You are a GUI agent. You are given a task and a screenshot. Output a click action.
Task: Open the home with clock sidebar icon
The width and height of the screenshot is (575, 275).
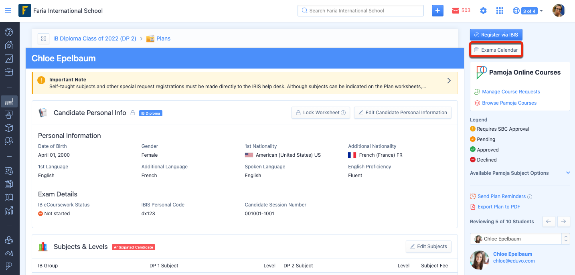coord(9,45)
